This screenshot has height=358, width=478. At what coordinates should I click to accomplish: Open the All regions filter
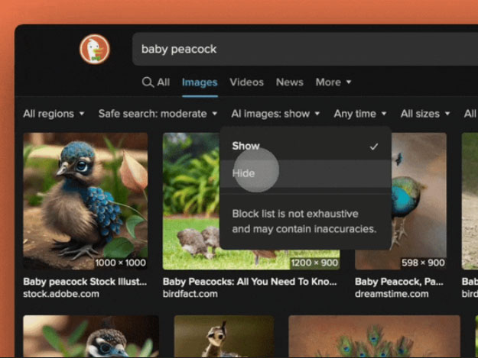click(x=54, y=114)
